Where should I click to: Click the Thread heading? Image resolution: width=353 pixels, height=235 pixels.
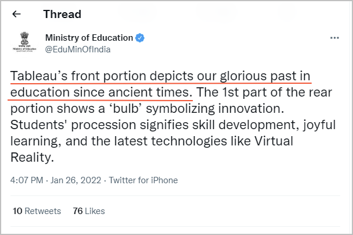[62, 14]
